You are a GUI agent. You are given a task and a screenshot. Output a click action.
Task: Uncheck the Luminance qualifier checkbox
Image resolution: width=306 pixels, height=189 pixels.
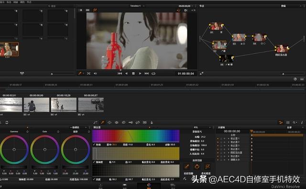click(x=94, y=179)
